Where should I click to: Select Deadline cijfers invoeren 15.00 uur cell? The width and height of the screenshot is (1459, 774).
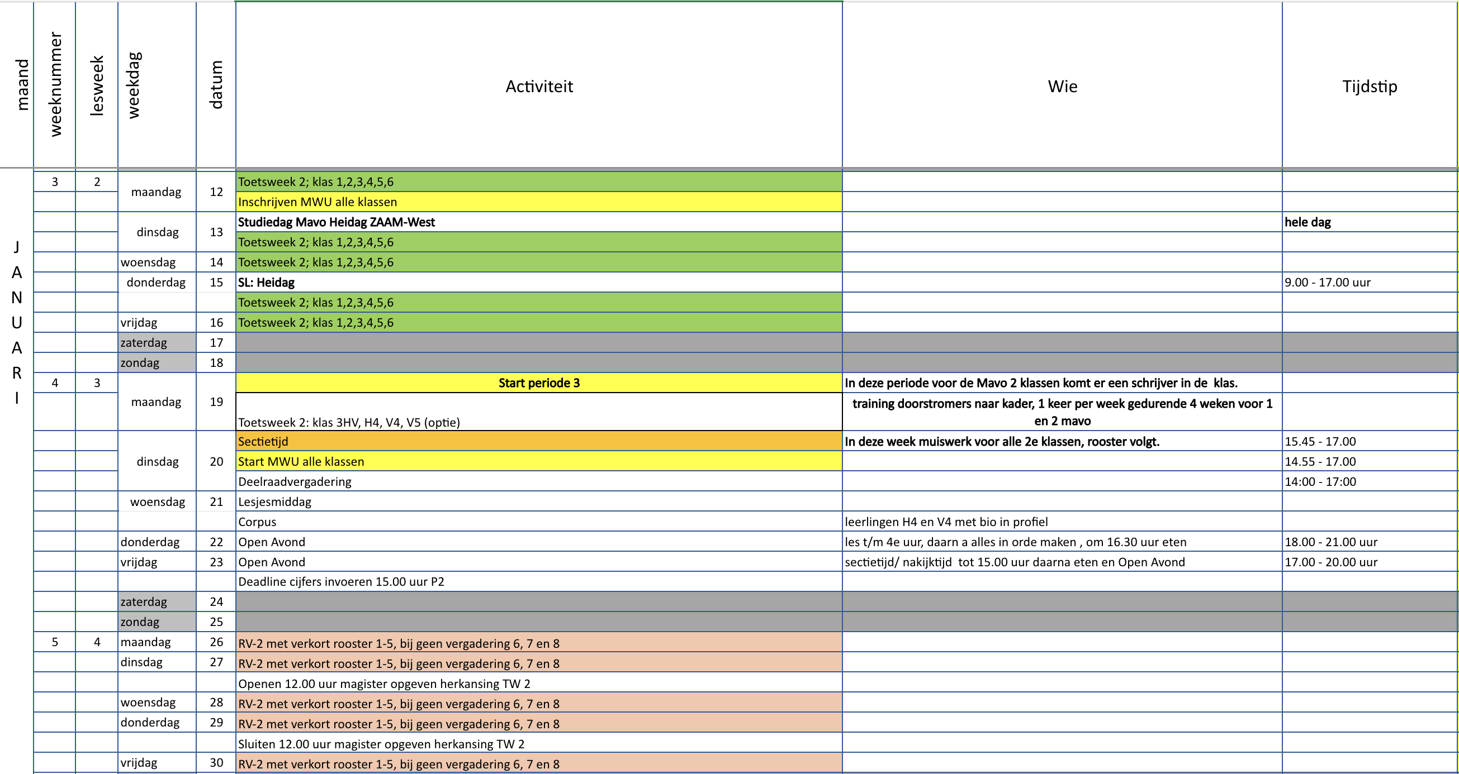[x=539, y=582]
